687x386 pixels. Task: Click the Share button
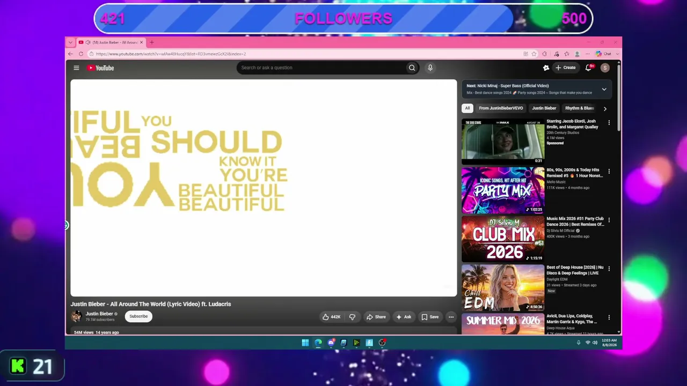[x=376, y=317]
